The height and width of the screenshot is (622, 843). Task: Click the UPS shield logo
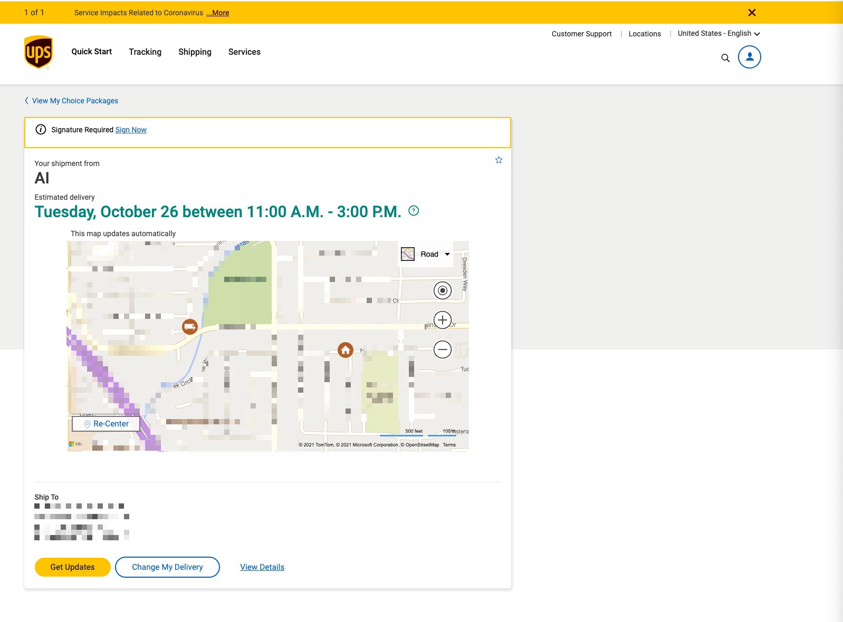39,52
